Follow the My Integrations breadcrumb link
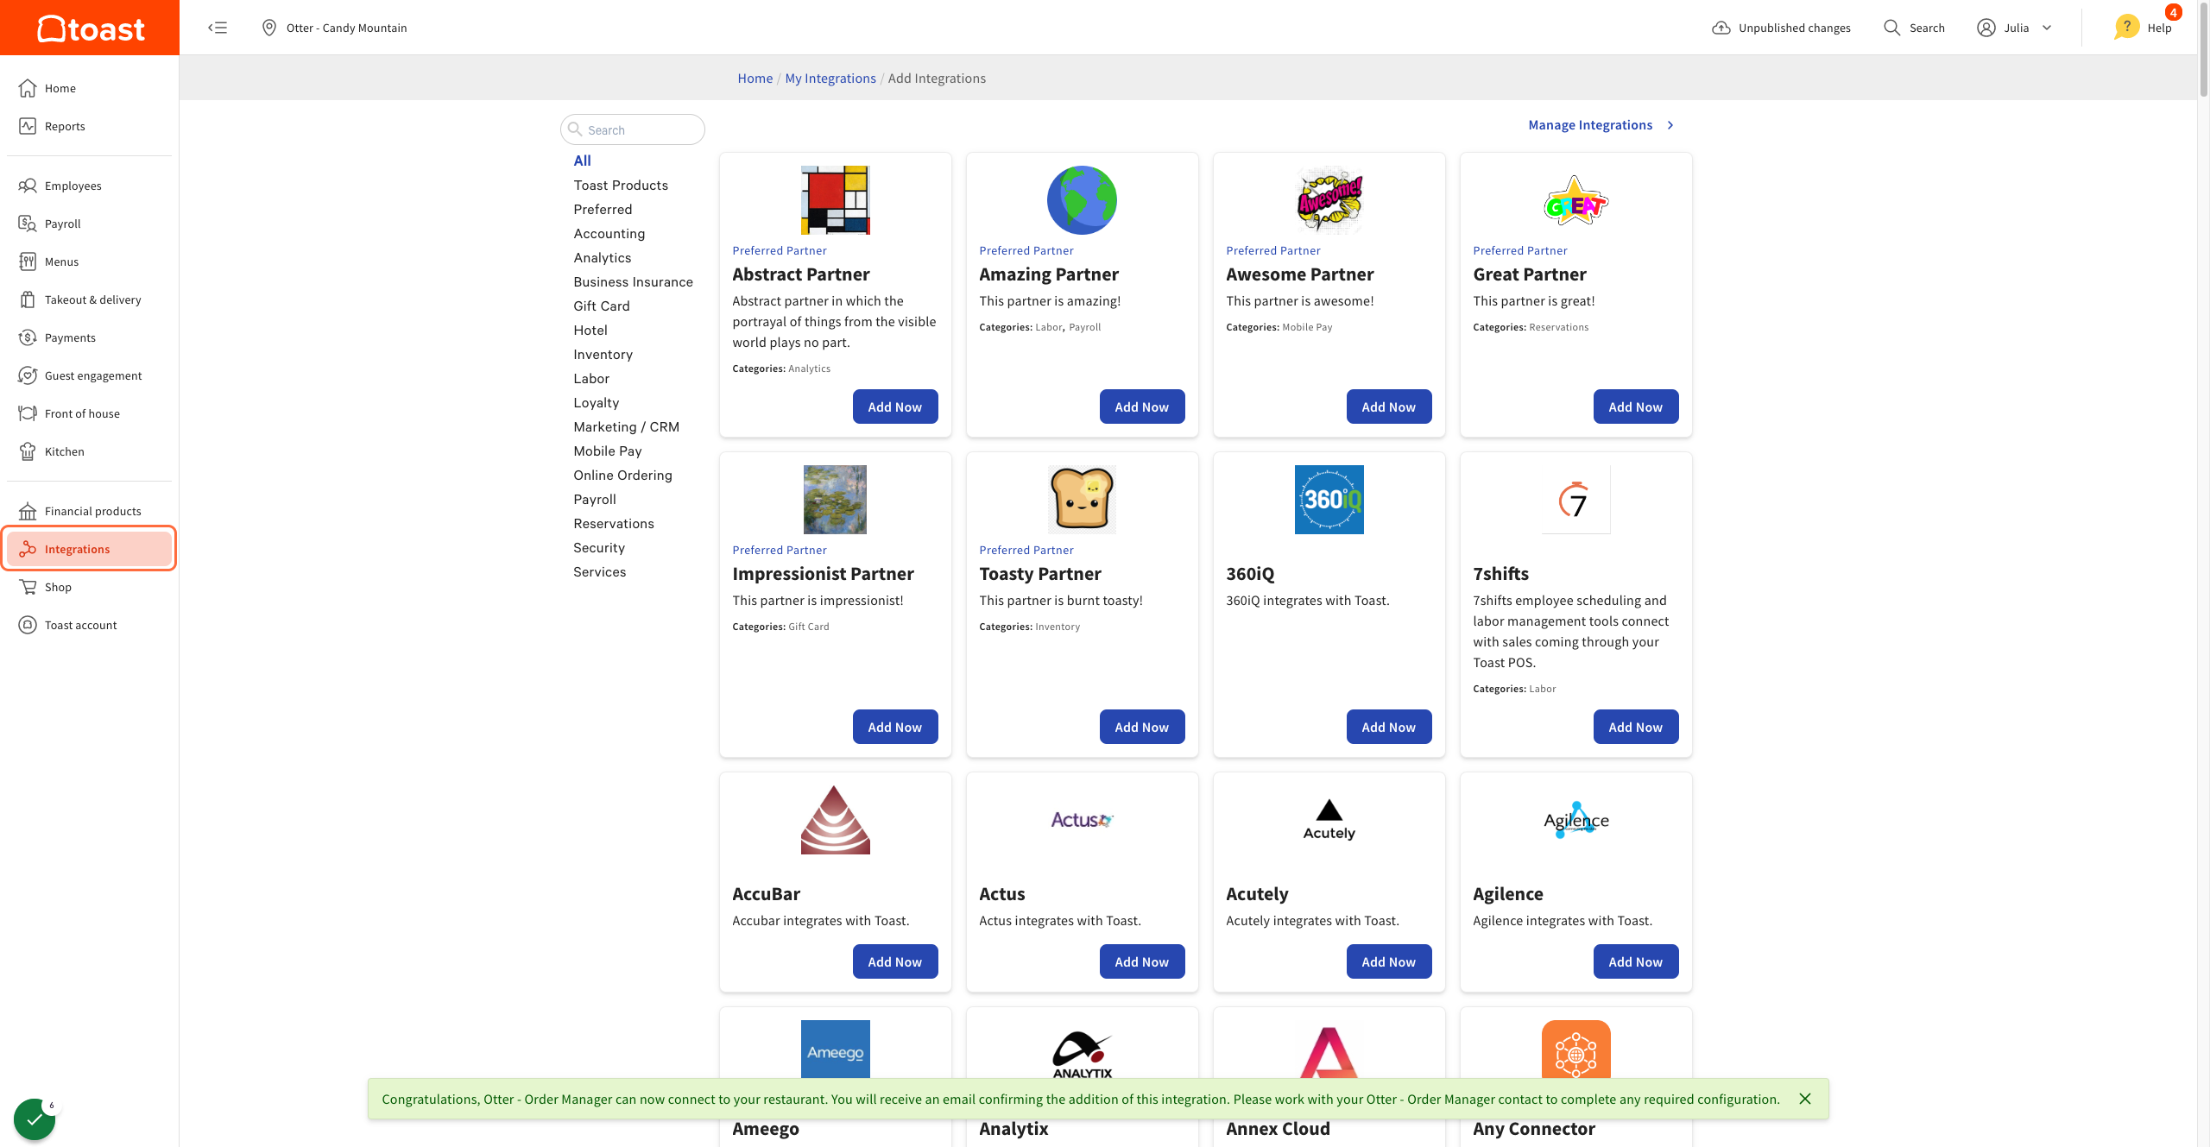The image size is (2210, 1147). 830,78
